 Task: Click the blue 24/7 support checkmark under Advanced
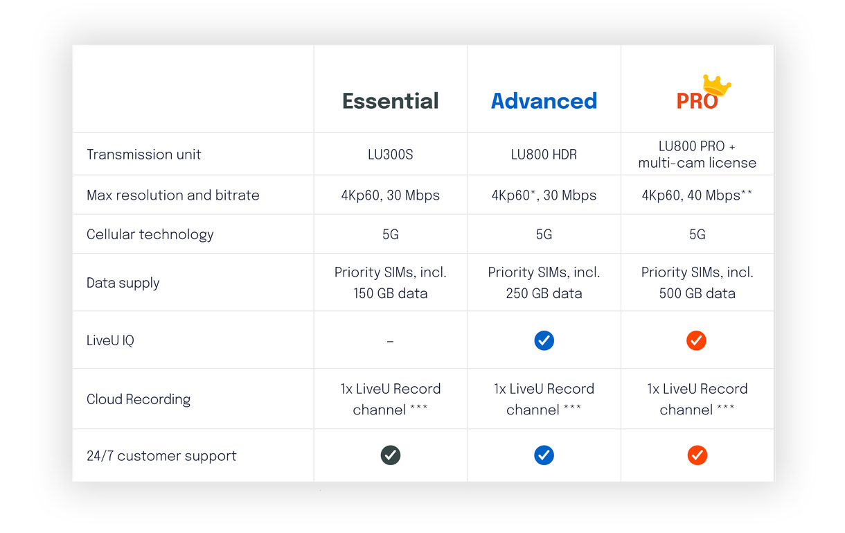coord(544,455)
